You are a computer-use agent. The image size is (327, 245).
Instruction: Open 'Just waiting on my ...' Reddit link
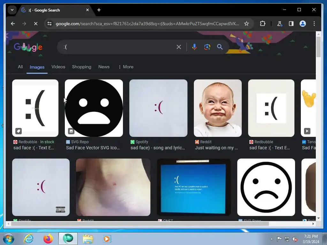coord(217,148)
